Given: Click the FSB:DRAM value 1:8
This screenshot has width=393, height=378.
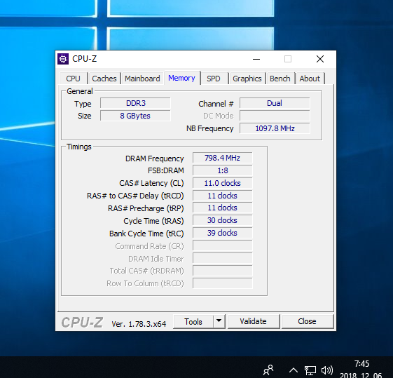Looking at the screenshot, I should point(223,170).
